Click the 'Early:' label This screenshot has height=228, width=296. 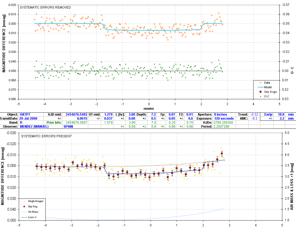pos(268,115)
